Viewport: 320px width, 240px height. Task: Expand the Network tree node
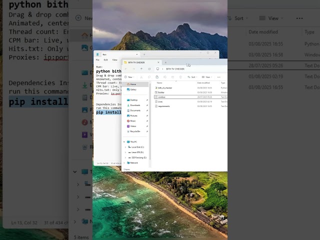click(x=125, y=162)
